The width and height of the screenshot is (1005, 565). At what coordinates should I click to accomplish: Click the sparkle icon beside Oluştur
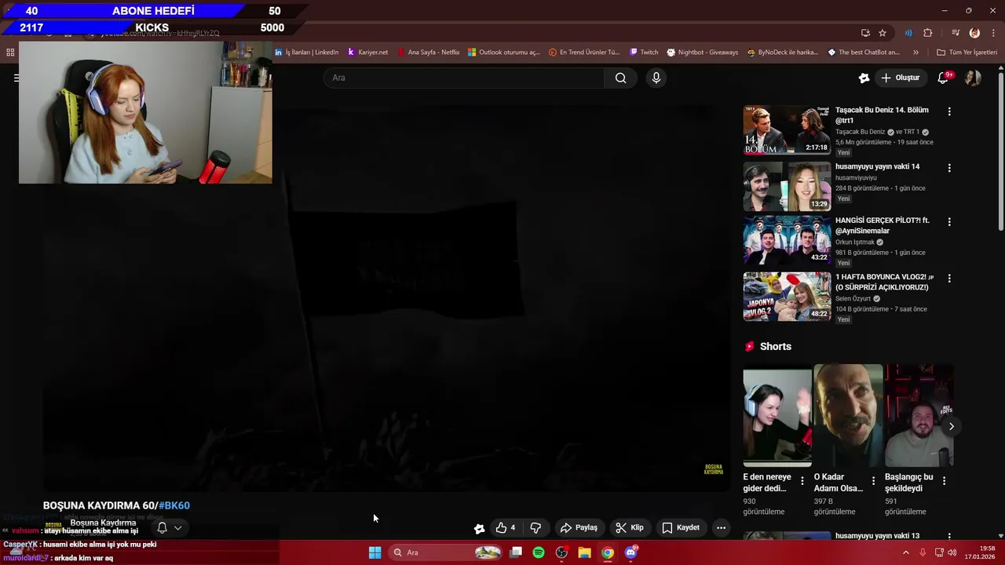pos(864,78)
